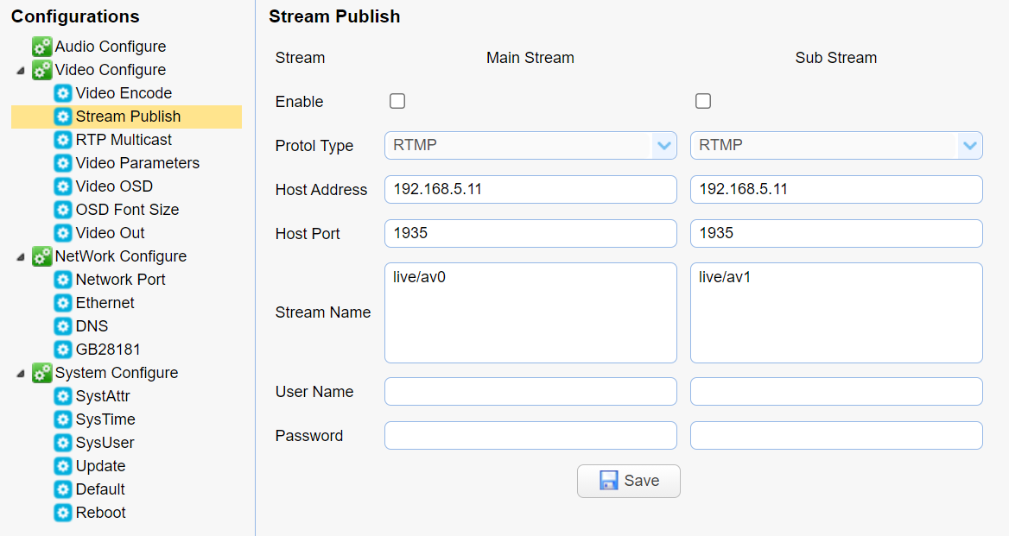Image resolution: width=1009 pixels, height=536 pixels.
Task: Click the floppy disk icon on Save
Action: [608, 480]
